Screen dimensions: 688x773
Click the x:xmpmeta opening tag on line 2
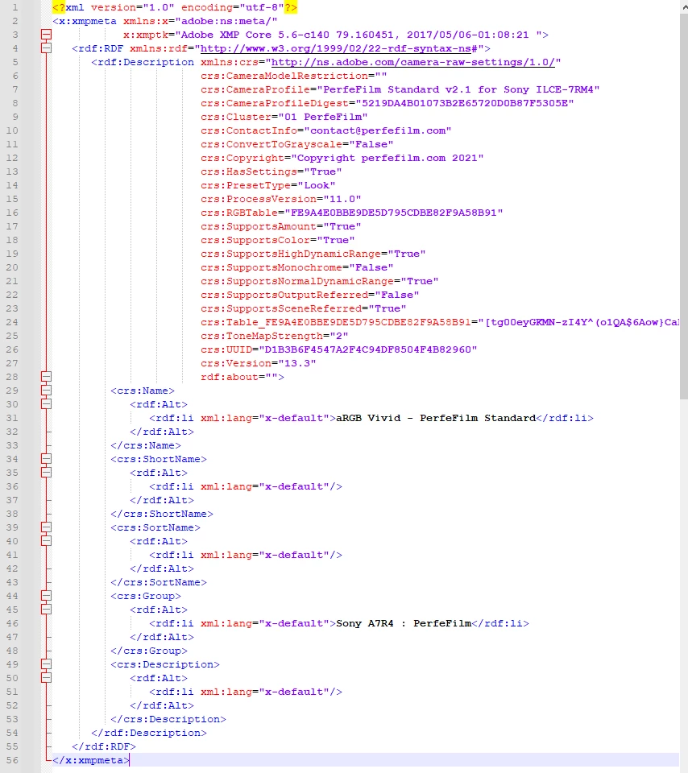(x=85, y=21)
